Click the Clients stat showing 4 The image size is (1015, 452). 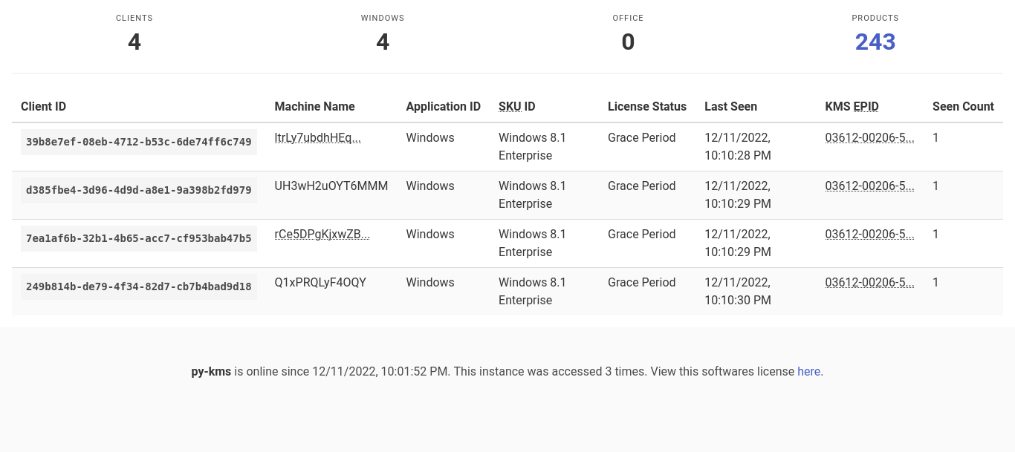point(134,42)
